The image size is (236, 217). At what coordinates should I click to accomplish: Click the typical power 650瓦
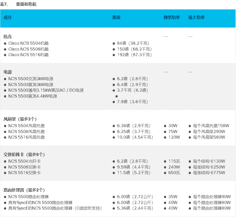[x=174, y=173]
